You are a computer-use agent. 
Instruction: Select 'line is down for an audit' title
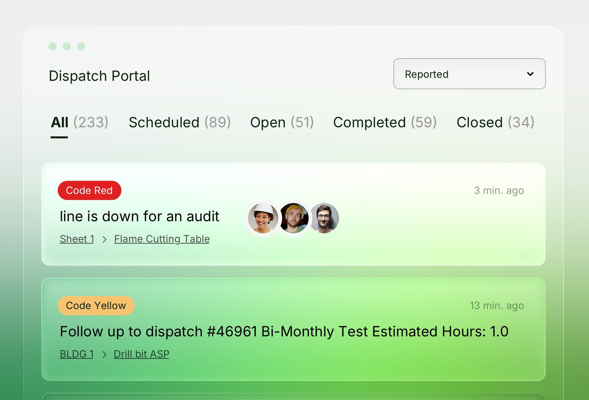coord(140,216)
